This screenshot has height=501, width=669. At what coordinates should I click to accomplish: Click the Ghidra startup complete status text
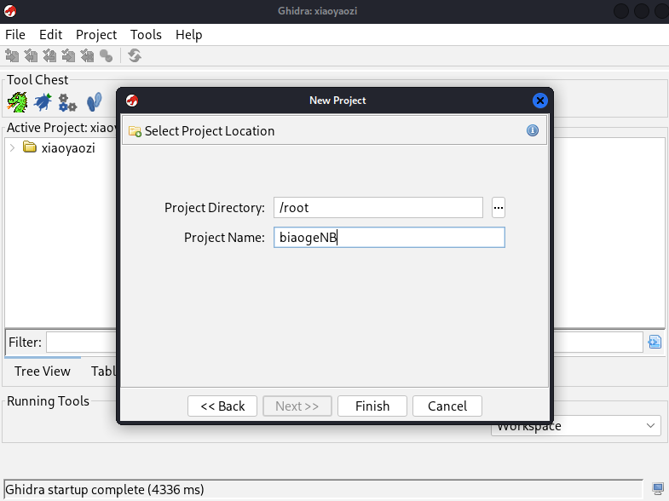(x=105, y=489)
